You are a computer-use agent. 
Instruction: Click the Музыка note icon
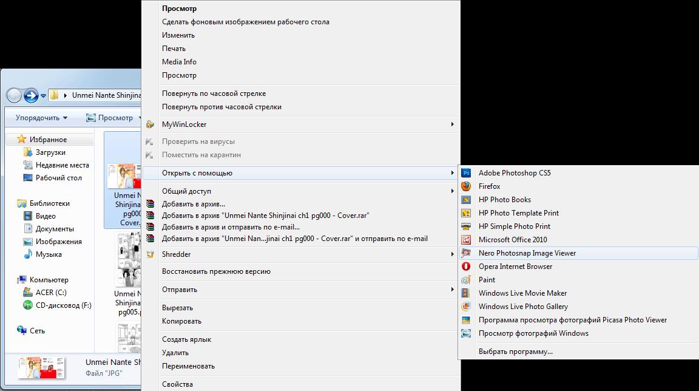coord(28,254)
